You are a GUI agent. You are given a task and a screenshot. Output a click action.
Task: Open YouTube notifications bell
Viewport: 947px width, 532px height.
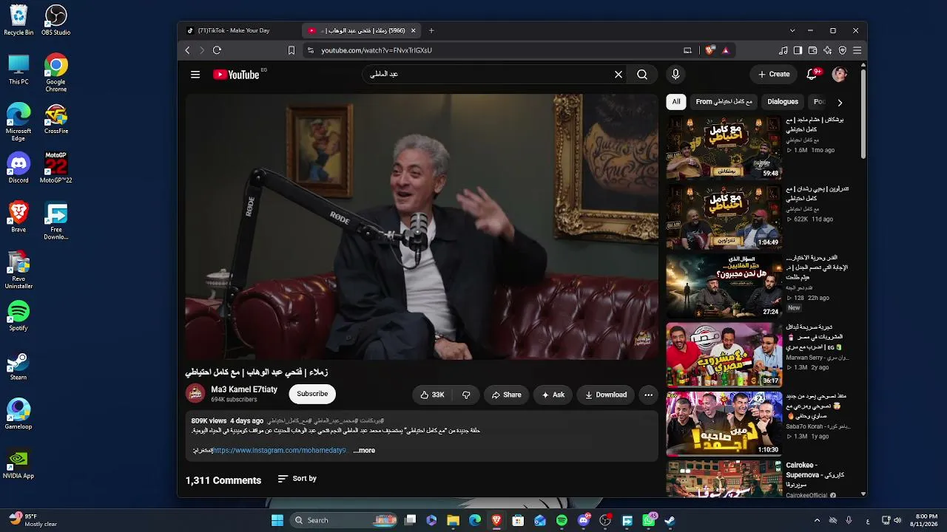pyautogui.click(x=812, y=74)
